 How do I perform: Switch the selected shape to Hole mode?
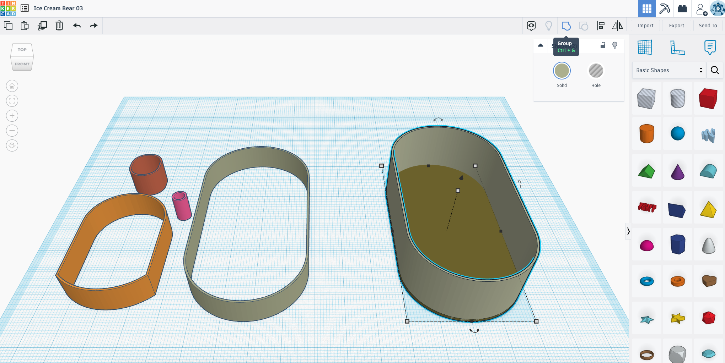[x=596, y=71]
